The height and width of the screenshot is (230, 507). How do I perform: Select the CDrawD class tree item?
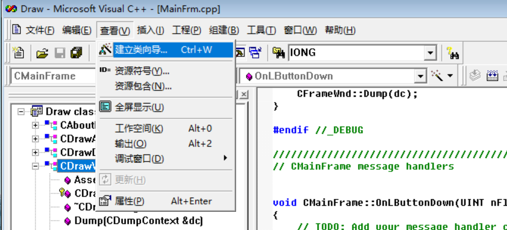click(78, 152)
